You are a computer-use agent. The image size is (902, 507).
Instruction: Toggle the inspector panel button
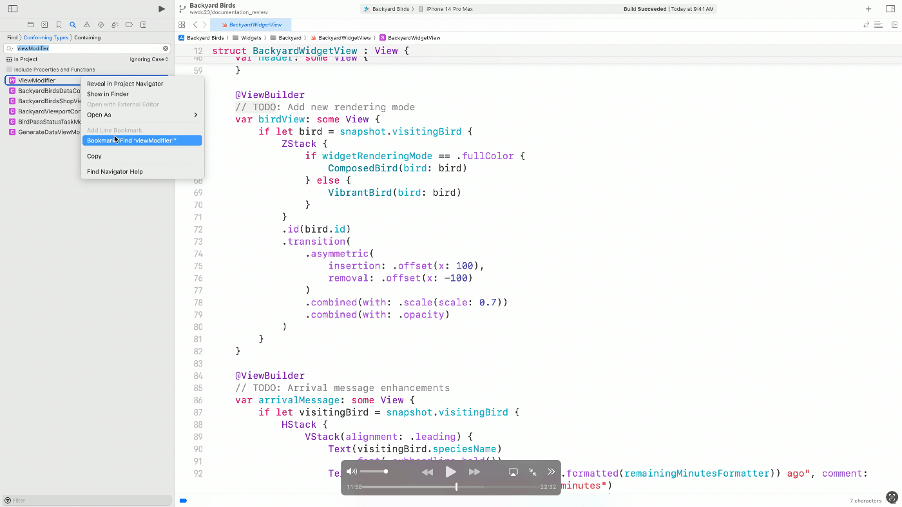889,9
